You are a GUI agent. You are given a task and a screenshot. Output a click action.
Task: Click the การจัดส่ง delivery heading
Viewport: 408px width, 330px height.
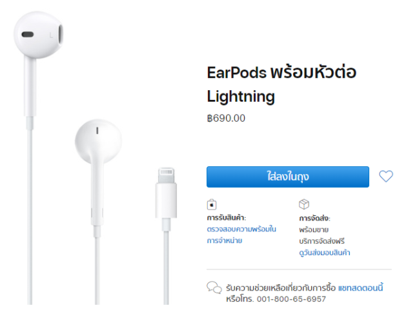[314, 218]
